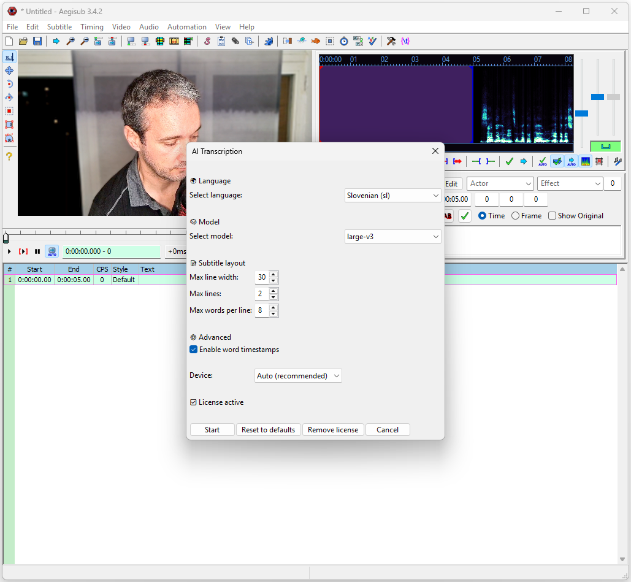This screenshot has height=582, width=631.
Task: Open the View menu
Action: 223,27
